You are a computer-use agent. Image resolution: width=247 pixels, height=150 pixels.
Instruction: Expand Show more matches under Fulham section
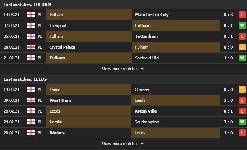[x=120, y=69]
